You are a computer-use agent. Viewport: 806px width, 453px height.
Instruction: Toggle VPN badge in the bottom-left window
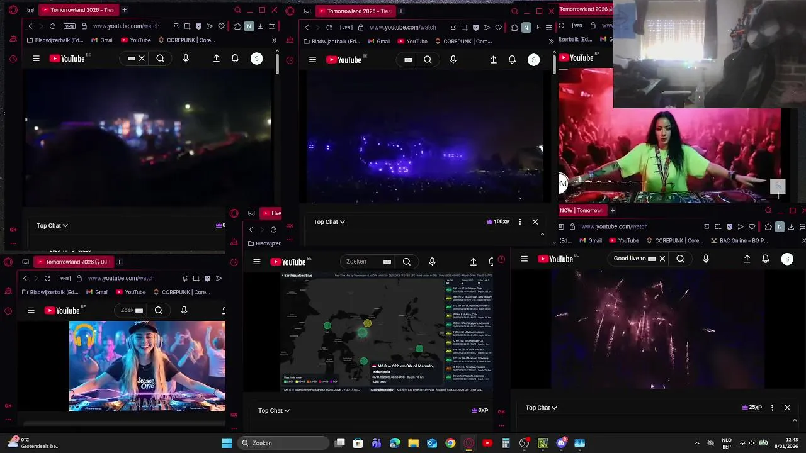click(64, 278)
